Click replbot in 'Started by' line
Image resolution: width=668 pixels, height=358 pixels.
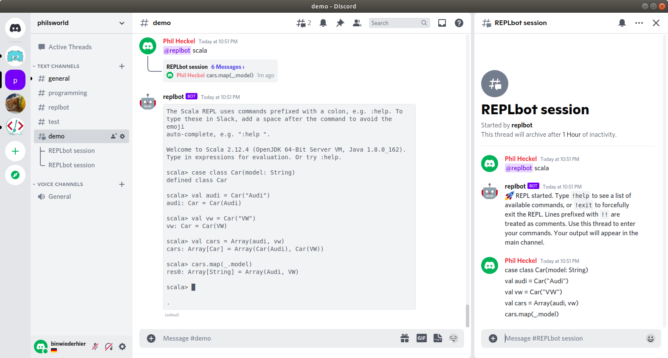pyautogui.click(x=522, y=125)
